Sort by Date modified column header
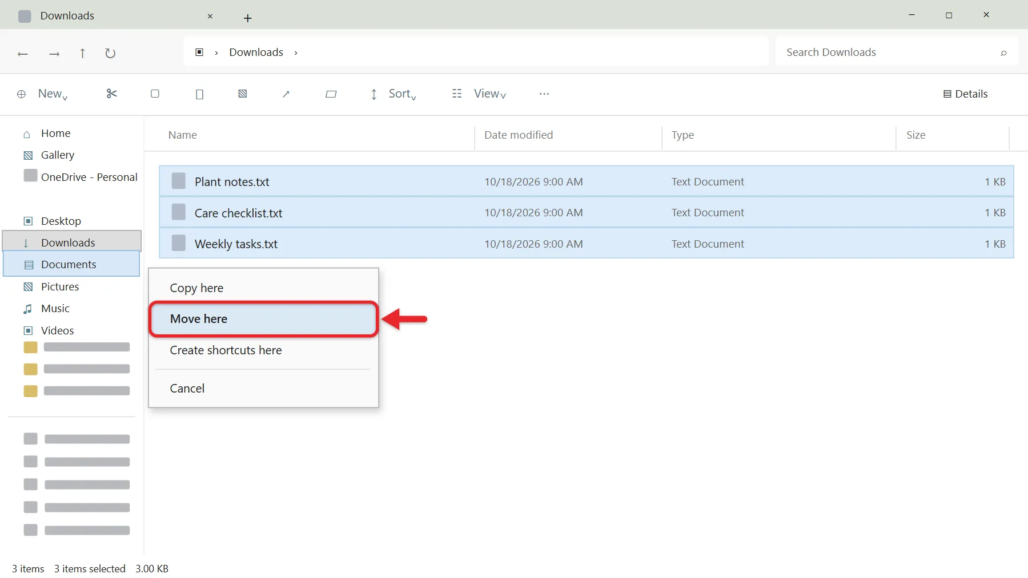 [x=519, y=135]
